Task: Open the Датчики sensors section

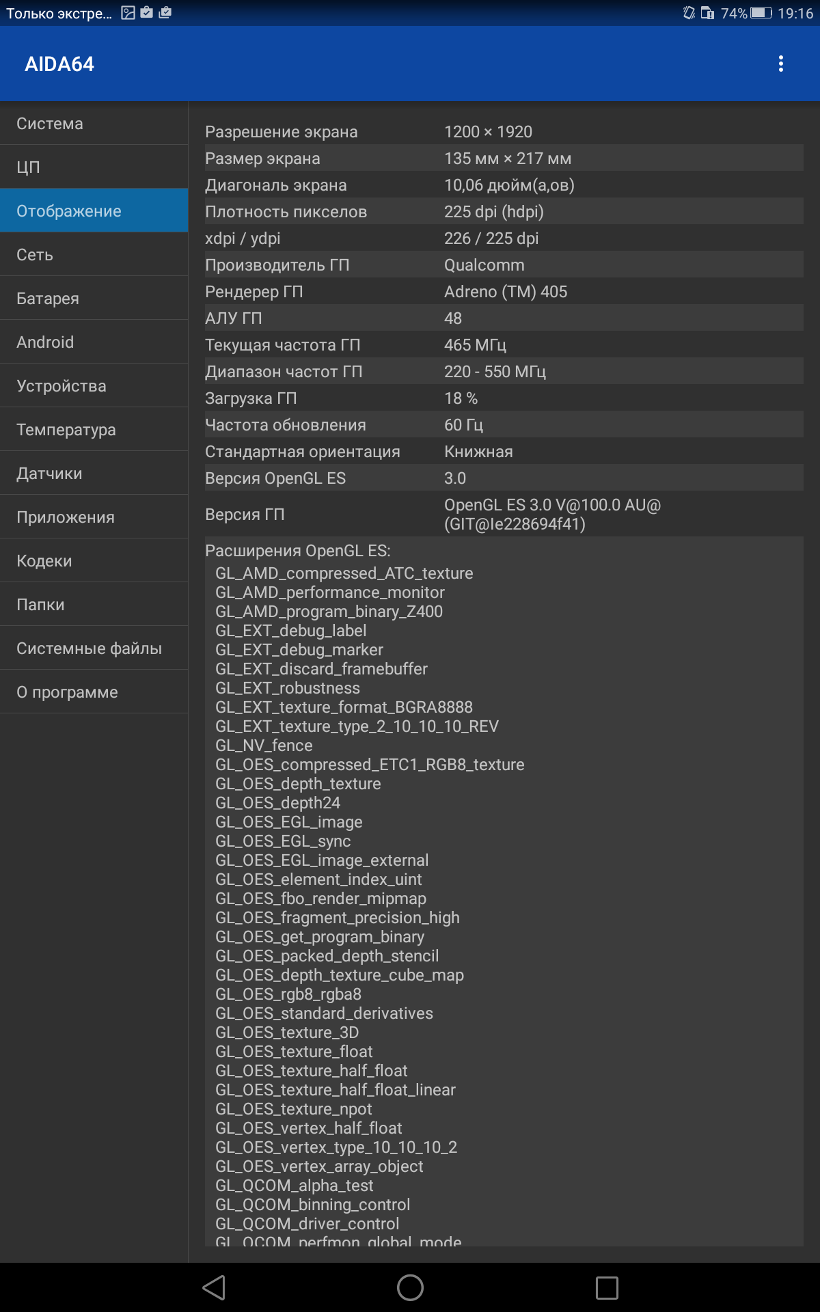Action: [x=94, y=474]
